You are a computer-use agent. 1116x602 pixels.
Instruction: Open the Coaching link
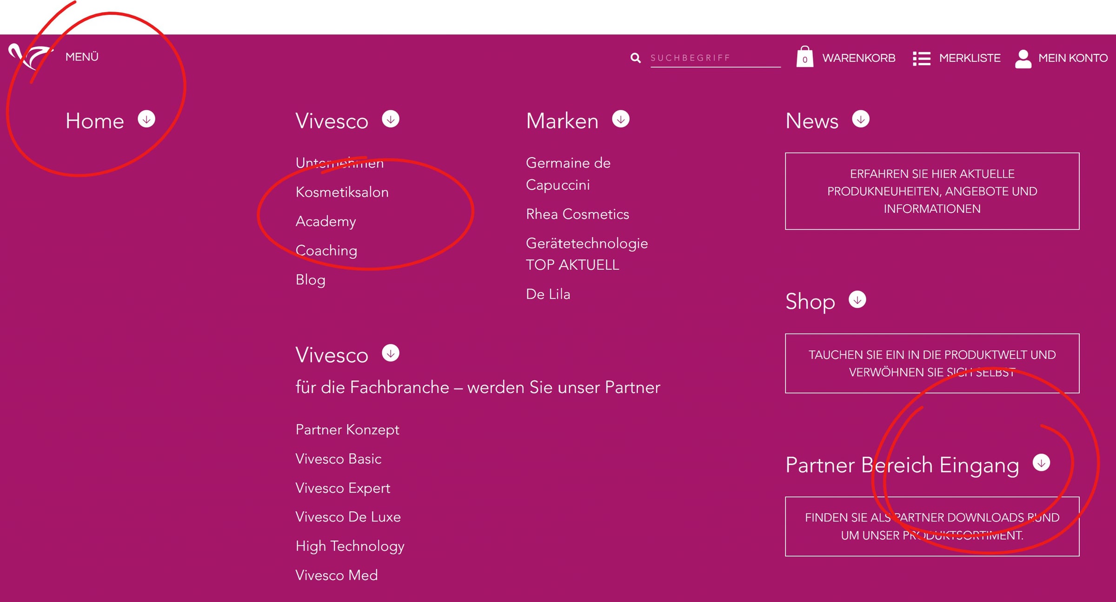(326, 251)
